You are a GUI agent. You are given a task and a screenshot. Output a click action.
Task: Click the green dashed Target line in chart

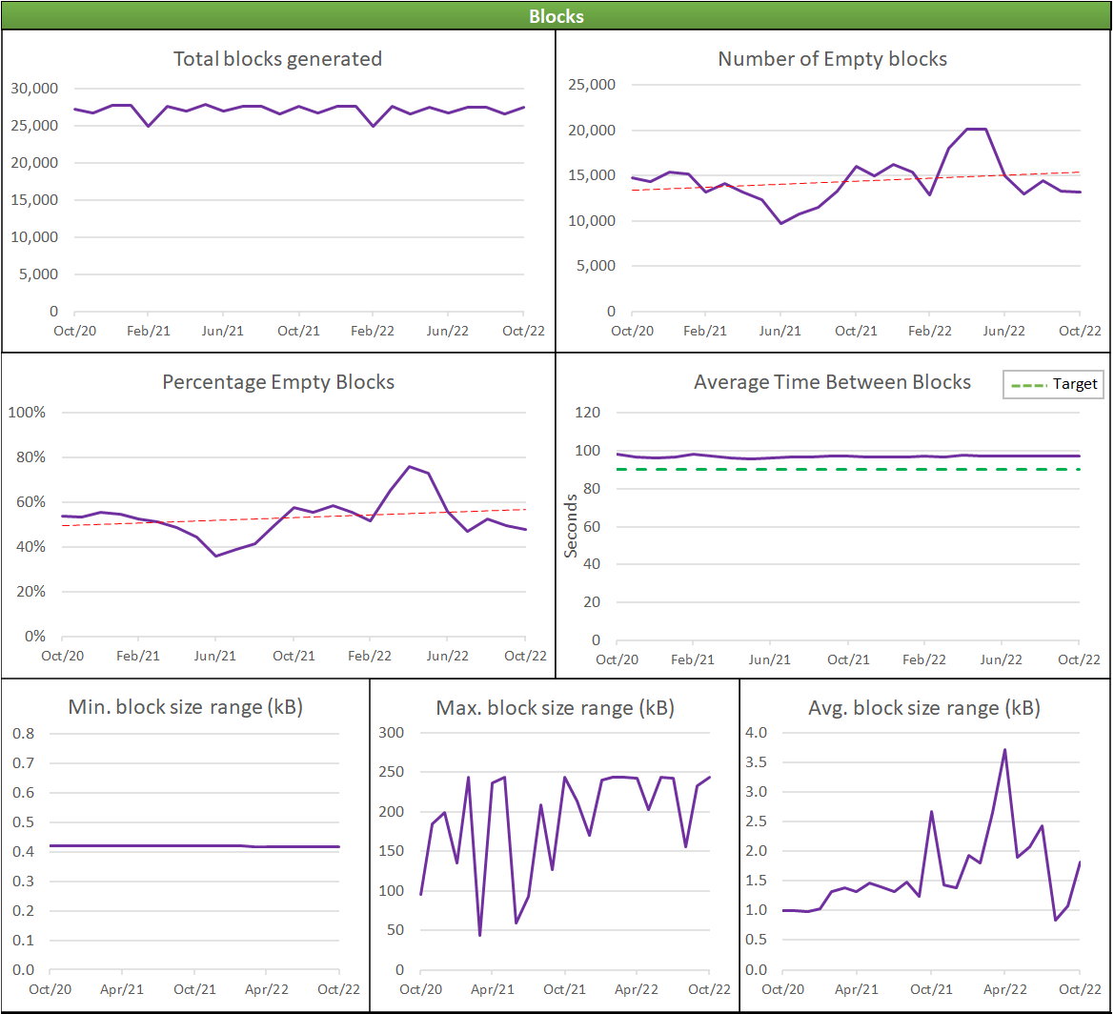(x=847, y=470)
